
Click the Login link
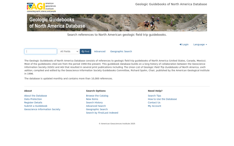184,44
